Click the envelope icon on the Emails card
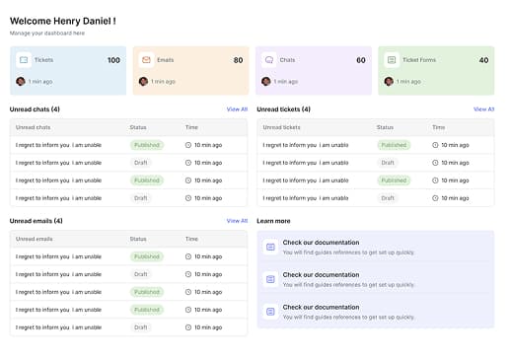Viewport: 510px width, 360px height. 146,60
